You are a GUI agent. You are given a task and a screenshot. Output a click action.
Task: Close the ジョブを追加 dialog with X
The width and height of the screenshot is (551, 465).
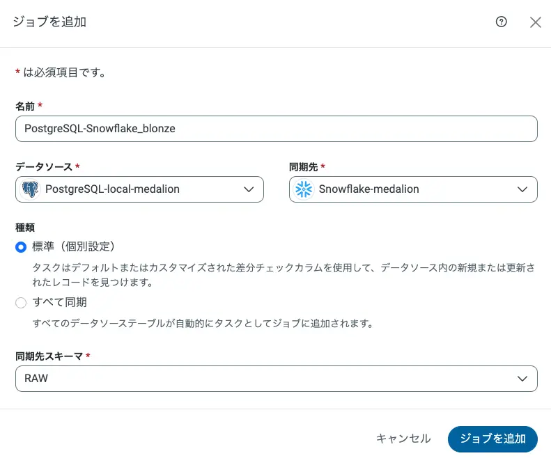[x=535, y=22]
